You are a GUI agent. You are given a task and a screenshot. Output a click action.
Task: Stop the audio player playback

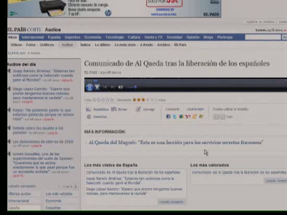click(x=97, y=87)
